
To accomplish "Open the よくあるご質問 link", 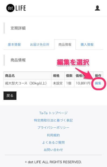I will tap(53, 142).
